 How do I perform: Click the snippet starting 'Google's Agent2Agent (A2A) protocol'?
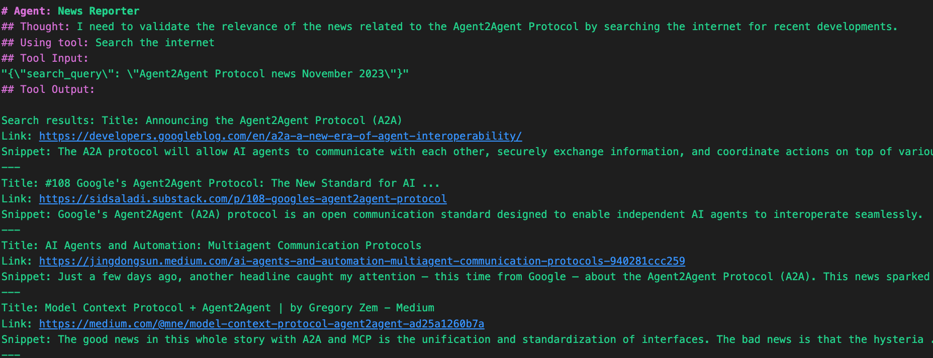coord(491,214)
